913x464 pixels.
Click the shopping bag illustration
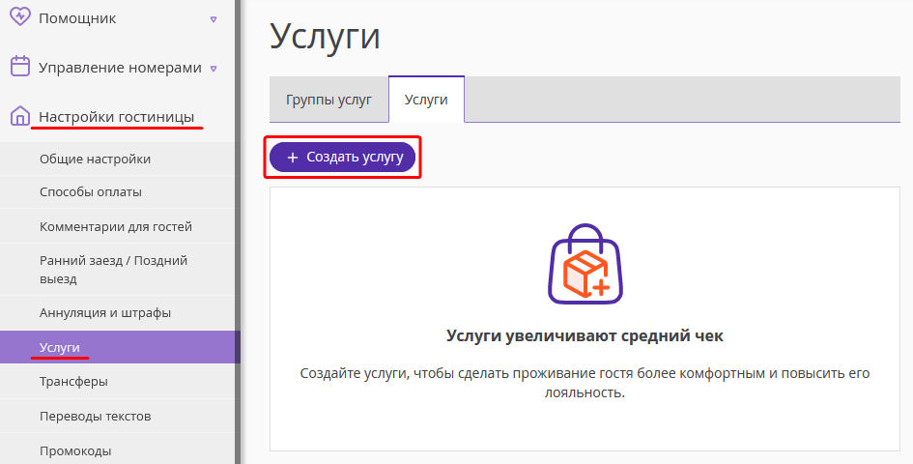point(585,264)
